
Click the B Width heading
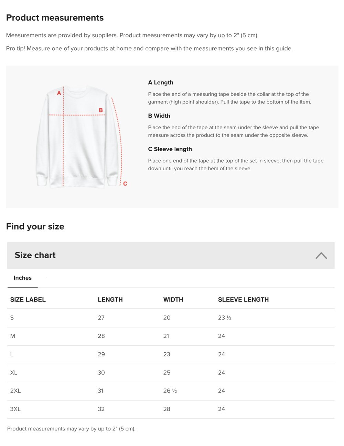[x=159, y=116]
